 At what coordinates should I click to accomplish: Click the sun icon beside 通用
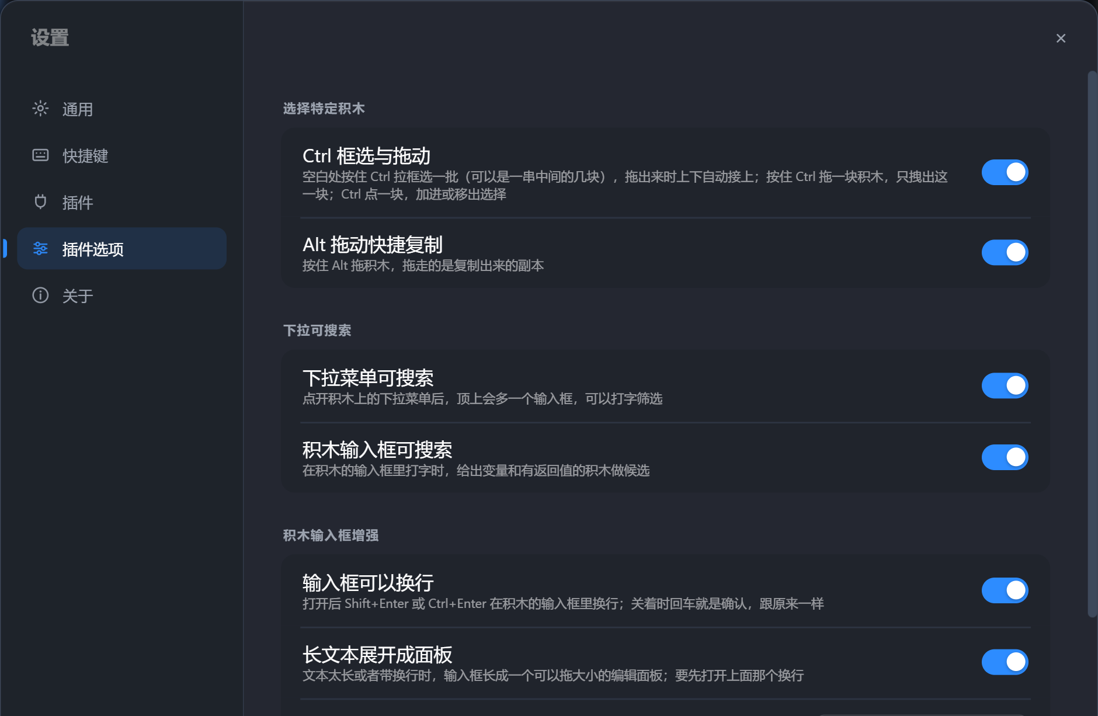point(40,109)
